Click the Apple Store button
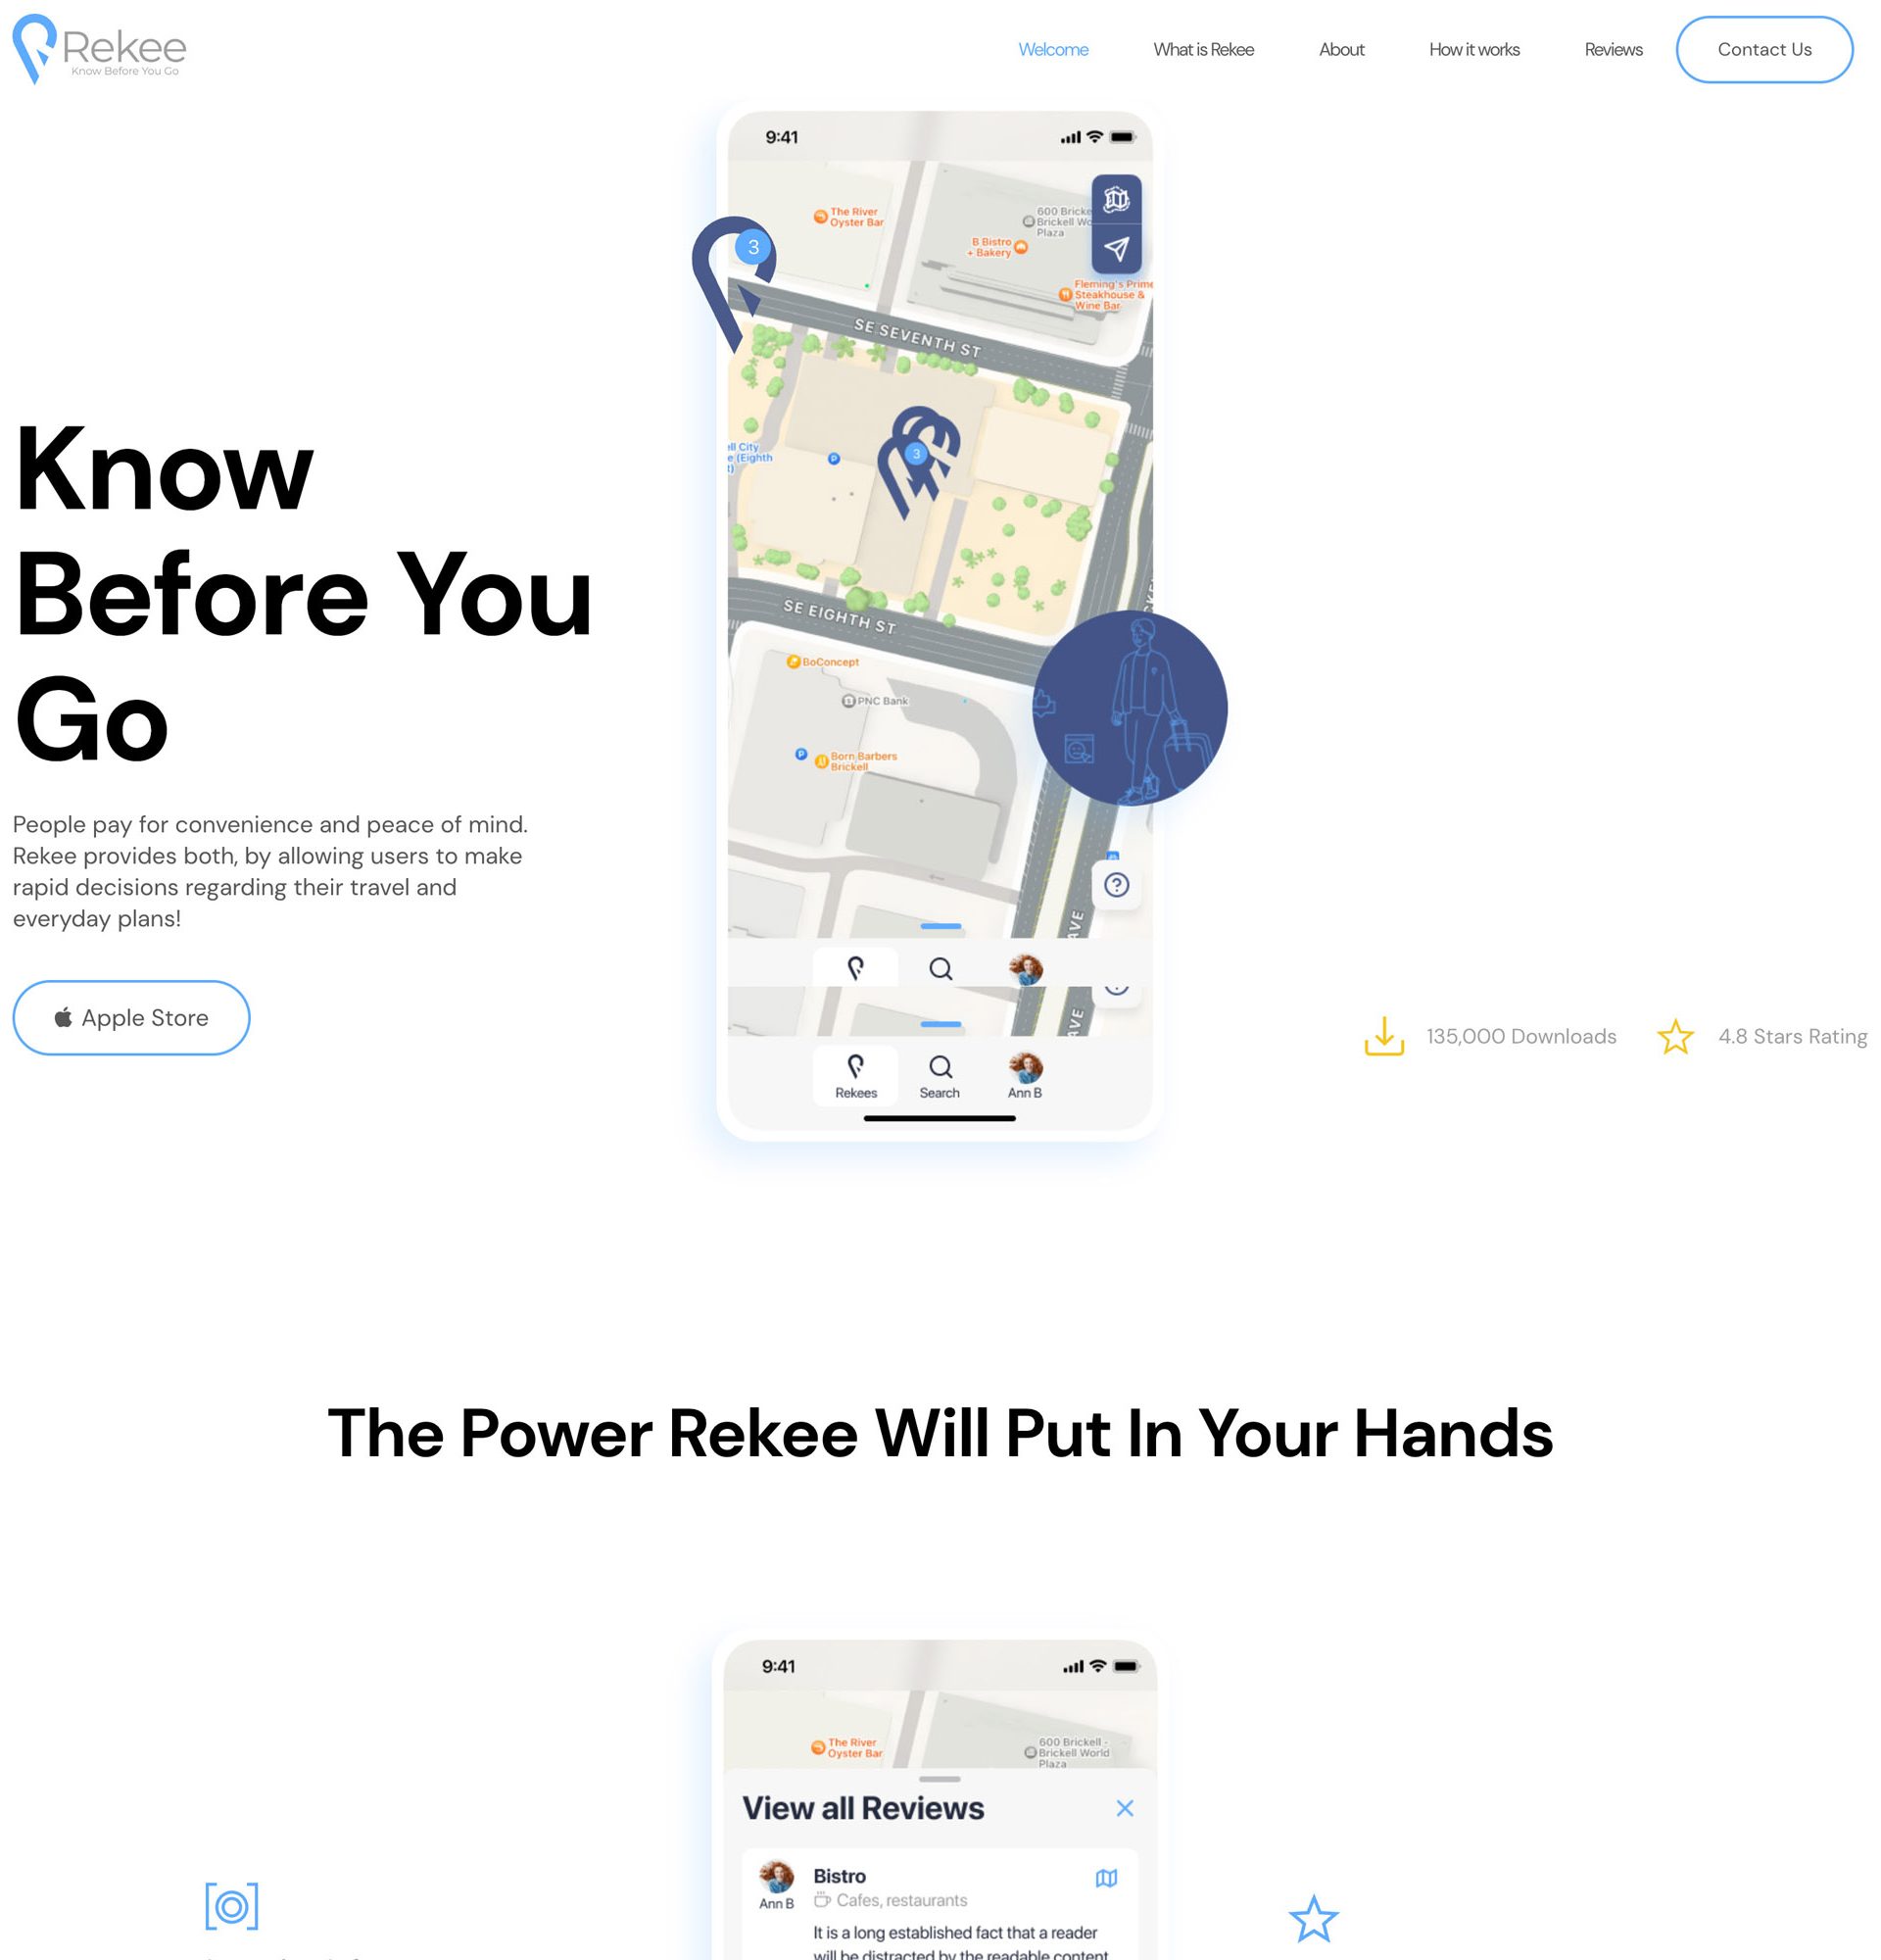 (131, 1018)
